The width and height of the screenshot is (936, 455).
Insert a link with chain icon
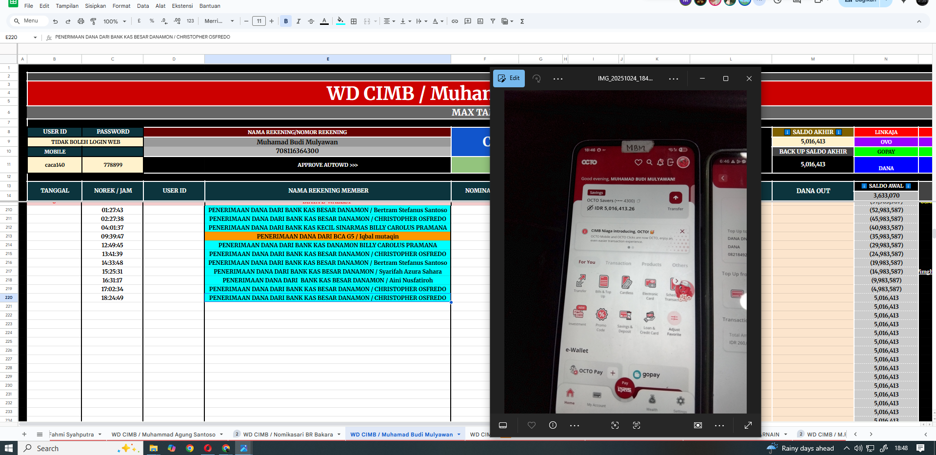[x=455, y=21]
